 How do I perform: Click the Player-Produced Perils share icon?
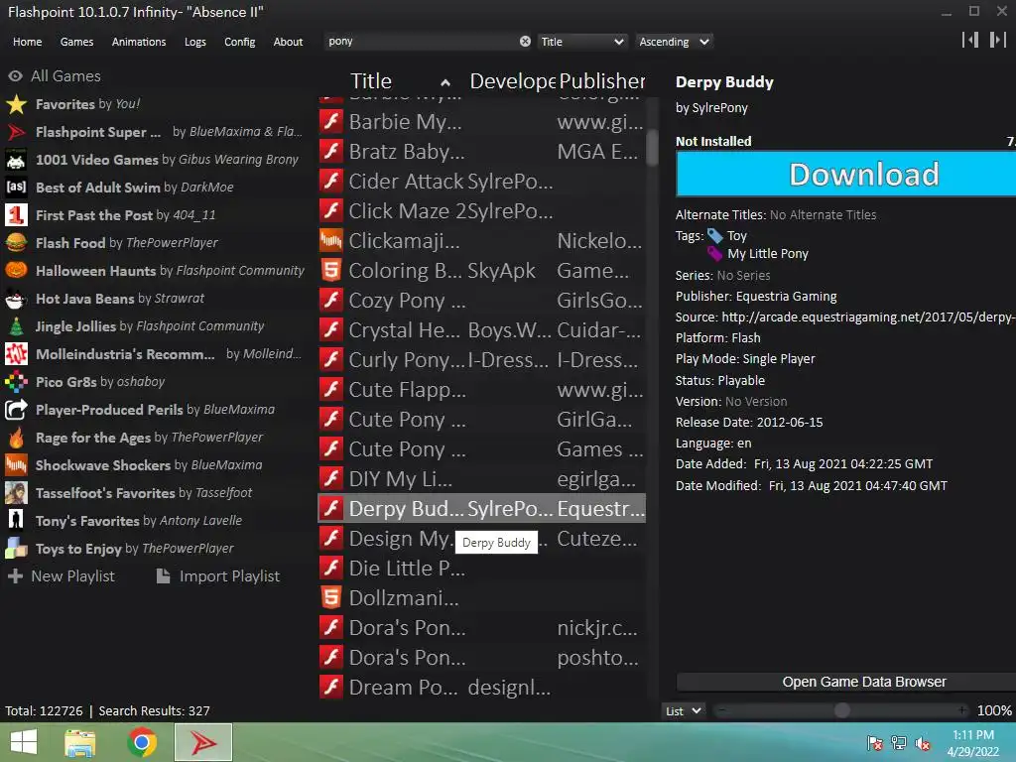click(16, 410)
